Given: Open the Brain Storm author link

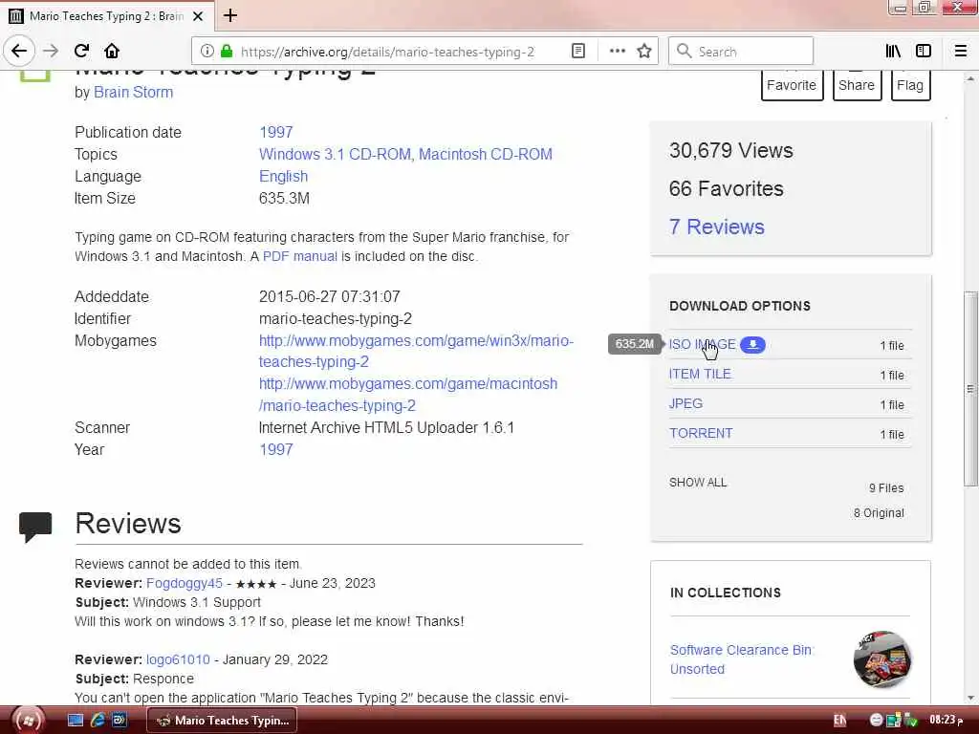Looking at the screenshot, I should [x=133, y=93].
